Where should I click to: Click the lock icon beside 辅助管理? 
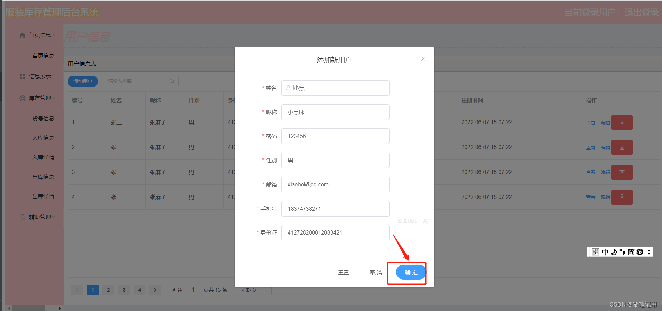23,218
